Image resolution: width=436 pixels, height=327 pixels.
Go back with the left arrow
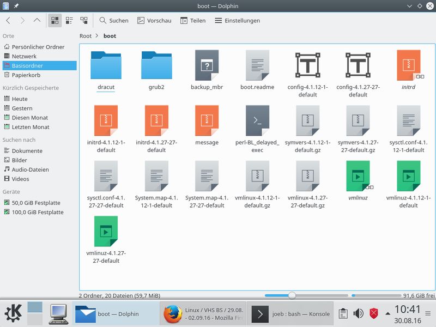tap(8, 20)
